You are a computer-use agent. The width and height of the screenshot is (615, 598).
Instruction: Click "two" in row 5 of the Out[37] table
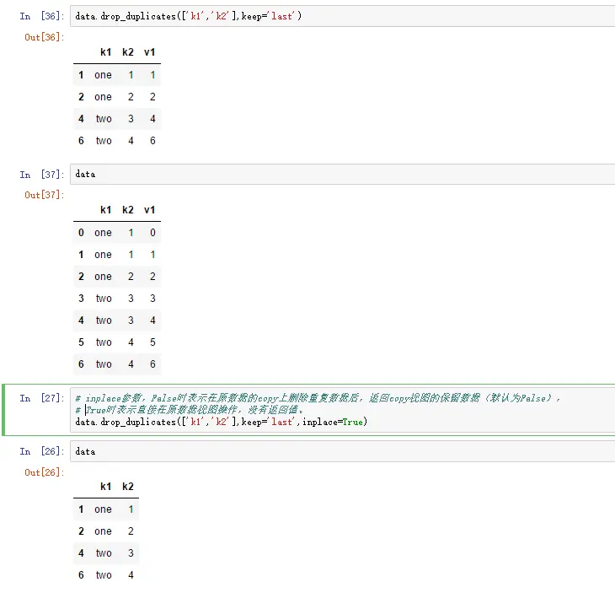pyautogui.click(x=104, y=342)
